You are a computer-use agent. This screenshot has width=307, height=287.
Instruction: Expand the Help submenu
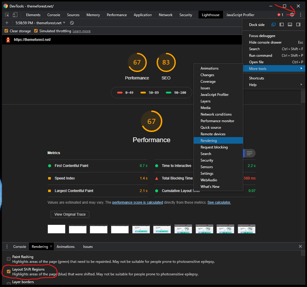coord(253,85)
